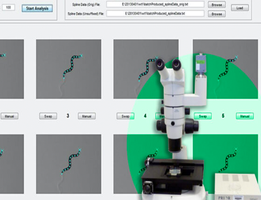Browse for Spline Data (Orig) file

[217, 5]
